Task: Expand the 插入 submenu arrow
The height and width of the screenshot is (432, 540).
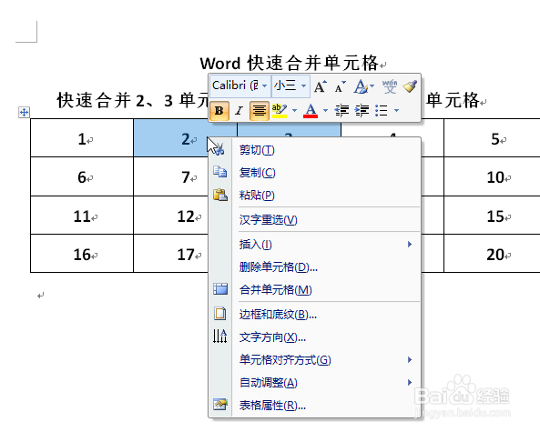Action: (x=410, y=245)
